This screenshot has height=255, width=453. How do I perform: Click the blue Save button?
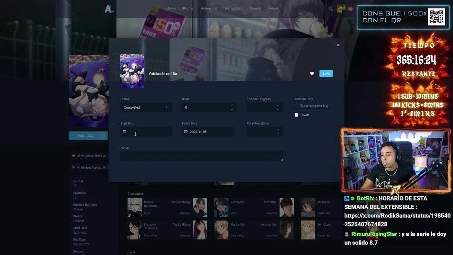326,74
